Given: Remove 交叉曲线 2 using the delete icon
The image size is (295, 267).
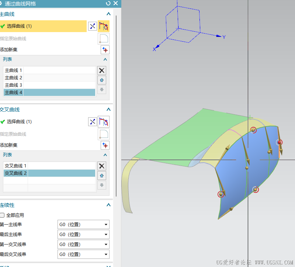Looking at the screenshot, I should tap(101, 166).
